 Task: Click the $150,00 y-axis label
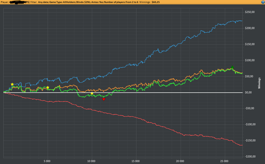pyautogui.click(x=249, y=44)
